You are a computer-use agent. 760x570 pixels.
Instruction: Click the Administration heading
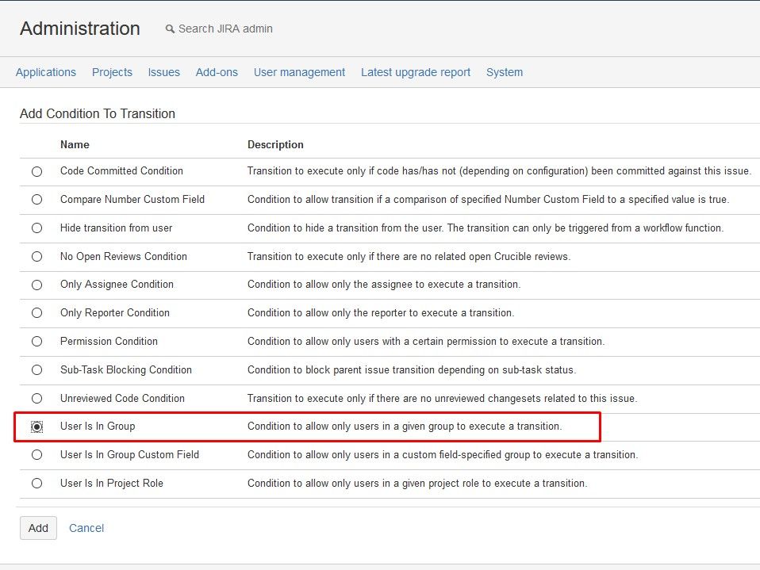[80, 29]
